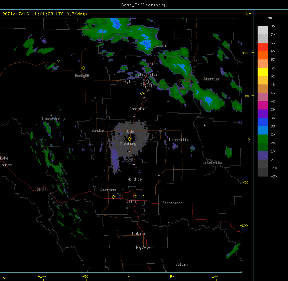
Task: Select the slate purple legend swatch below 10
Action: [x=263, y=156]
